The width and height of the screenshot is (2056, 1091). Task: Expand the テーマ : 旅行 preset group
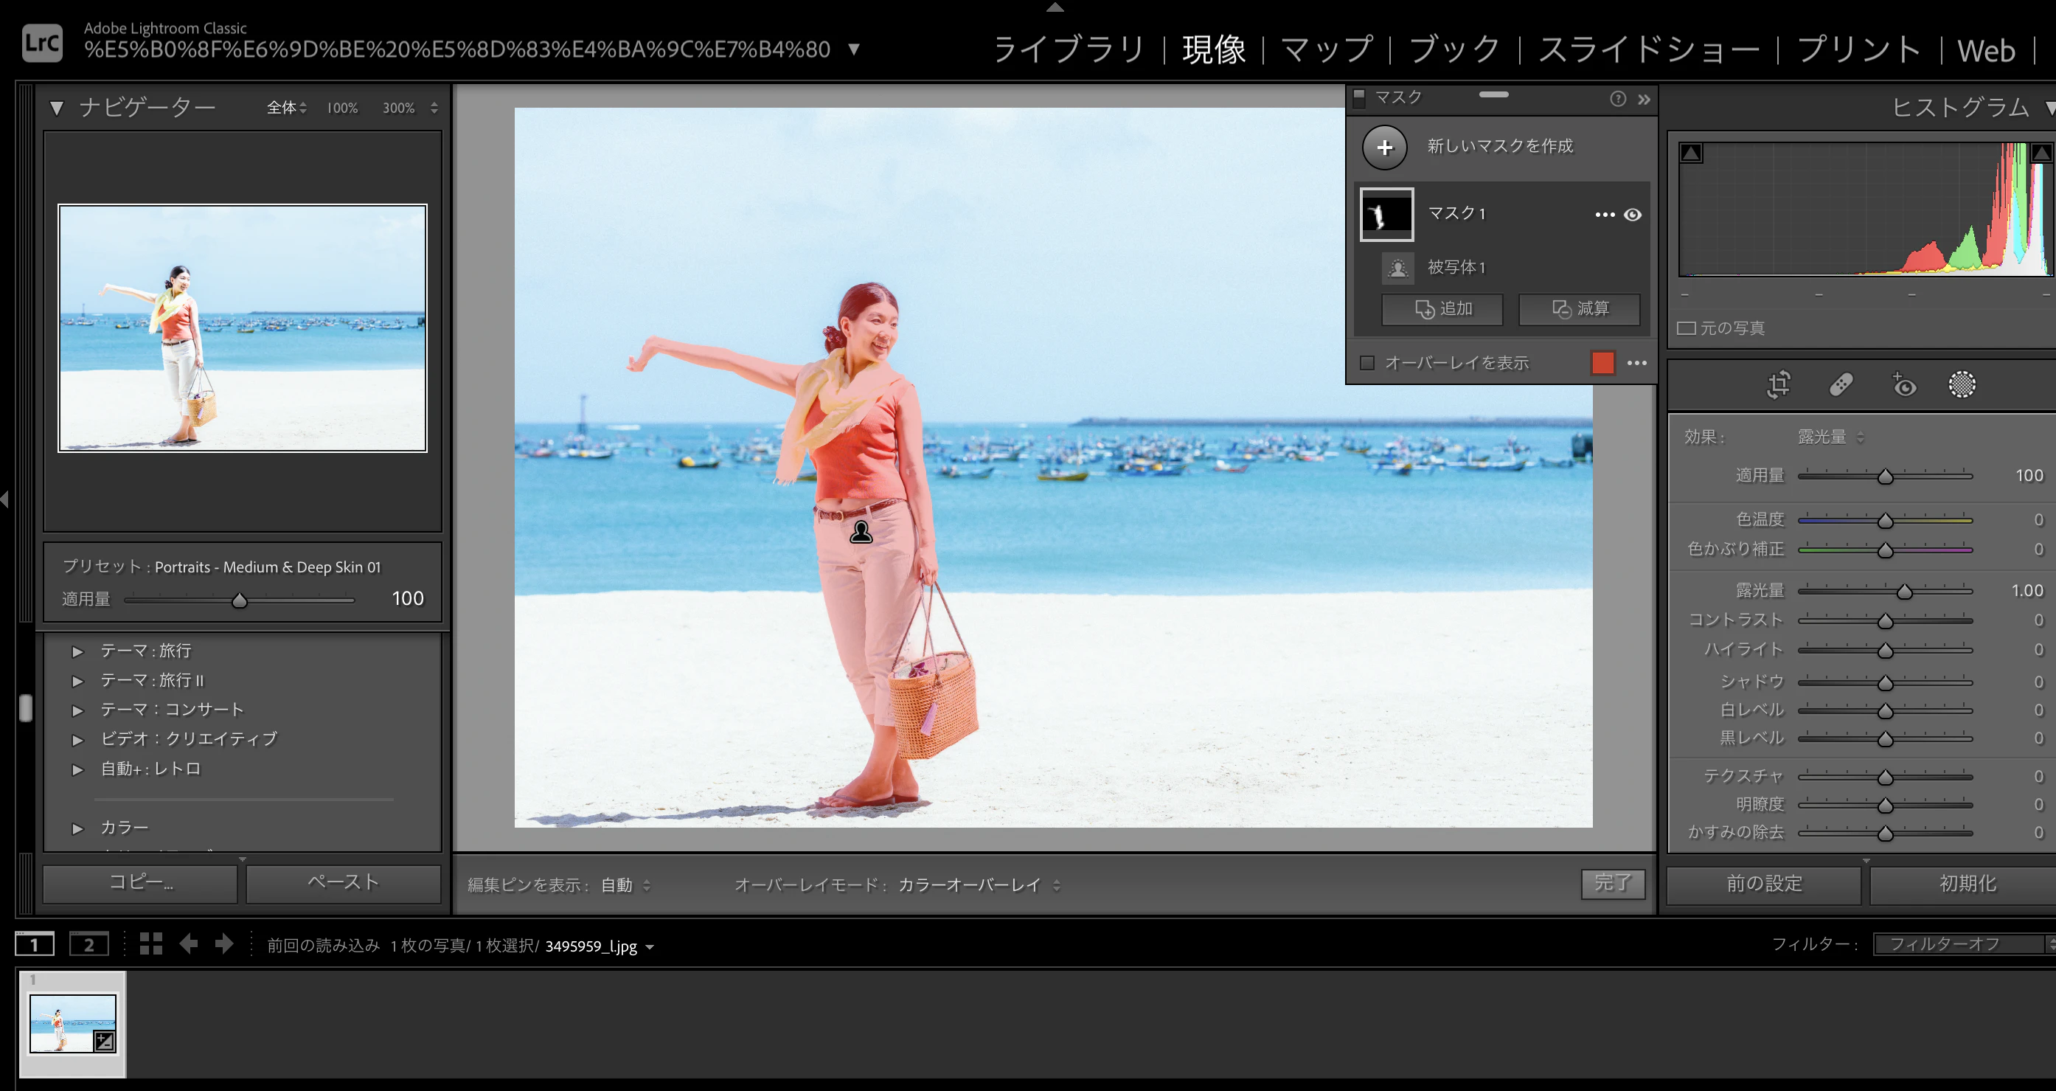(77, 651)
